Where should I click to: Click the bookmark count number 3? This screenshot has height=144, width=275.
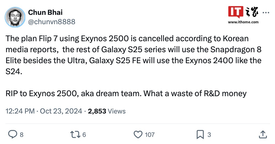pyautogui.click(x=209, y=135)
